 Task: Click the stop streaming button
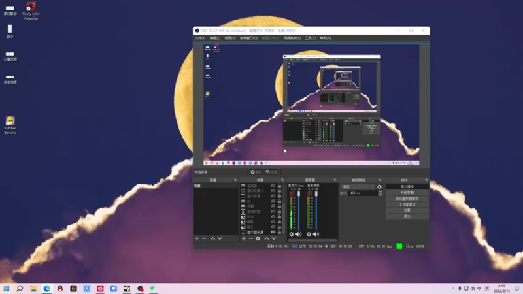pyautogui.click(x=407, y=187)
